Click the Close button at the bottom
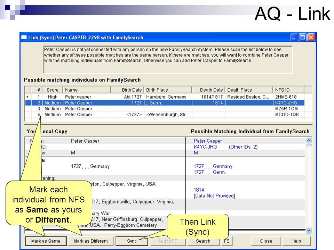This screenshot has width=334, height=250. [266, 241]
